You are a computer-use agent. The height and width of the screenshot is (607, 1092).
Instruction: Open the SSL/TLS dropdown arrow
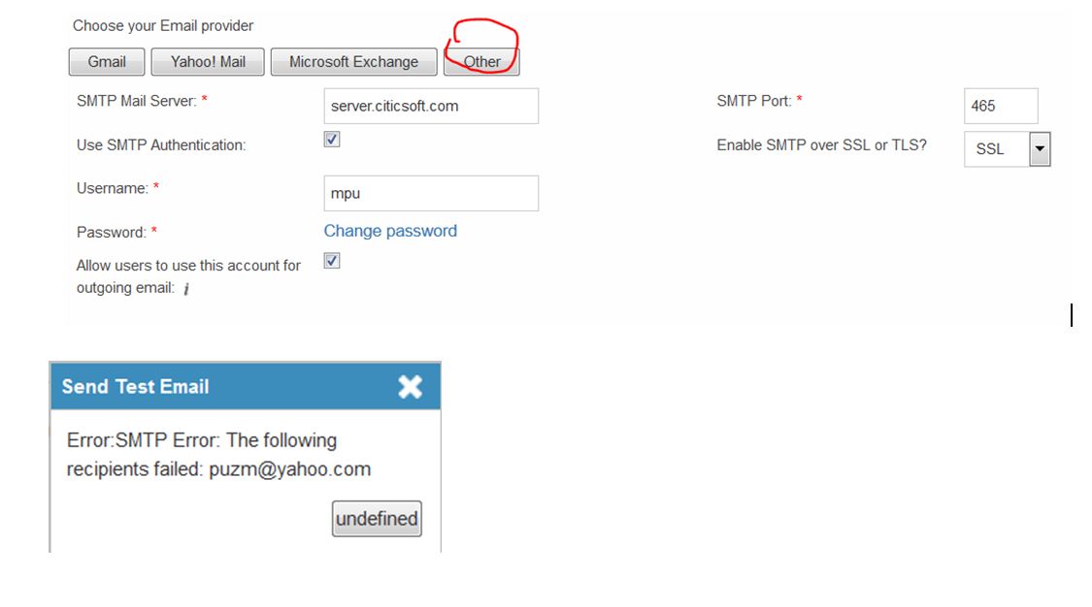[1040, 148]
